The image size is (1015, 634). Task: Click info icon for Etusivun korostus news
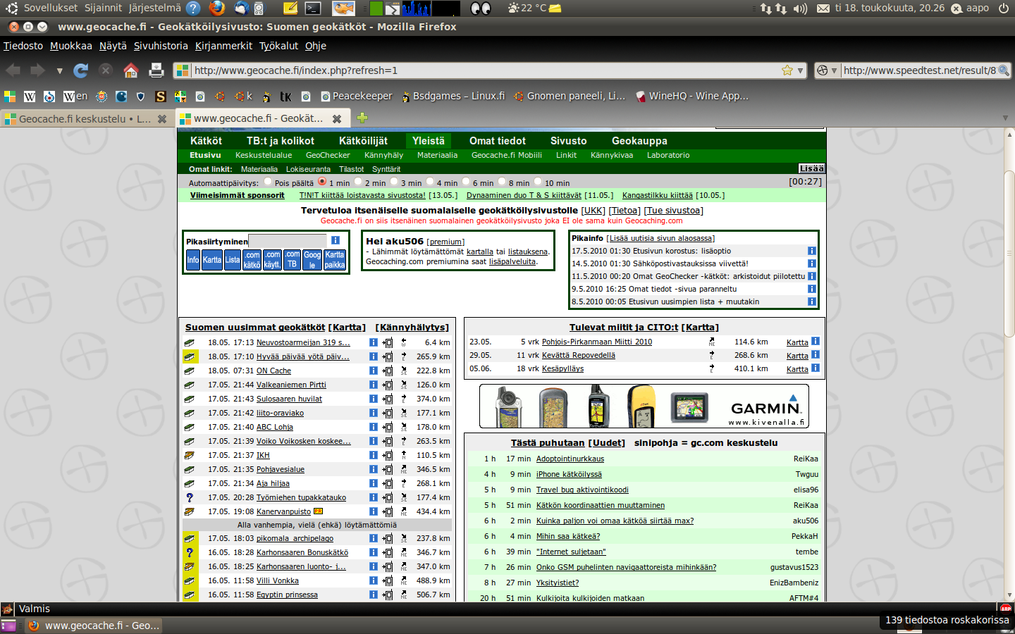coord(811,251)
